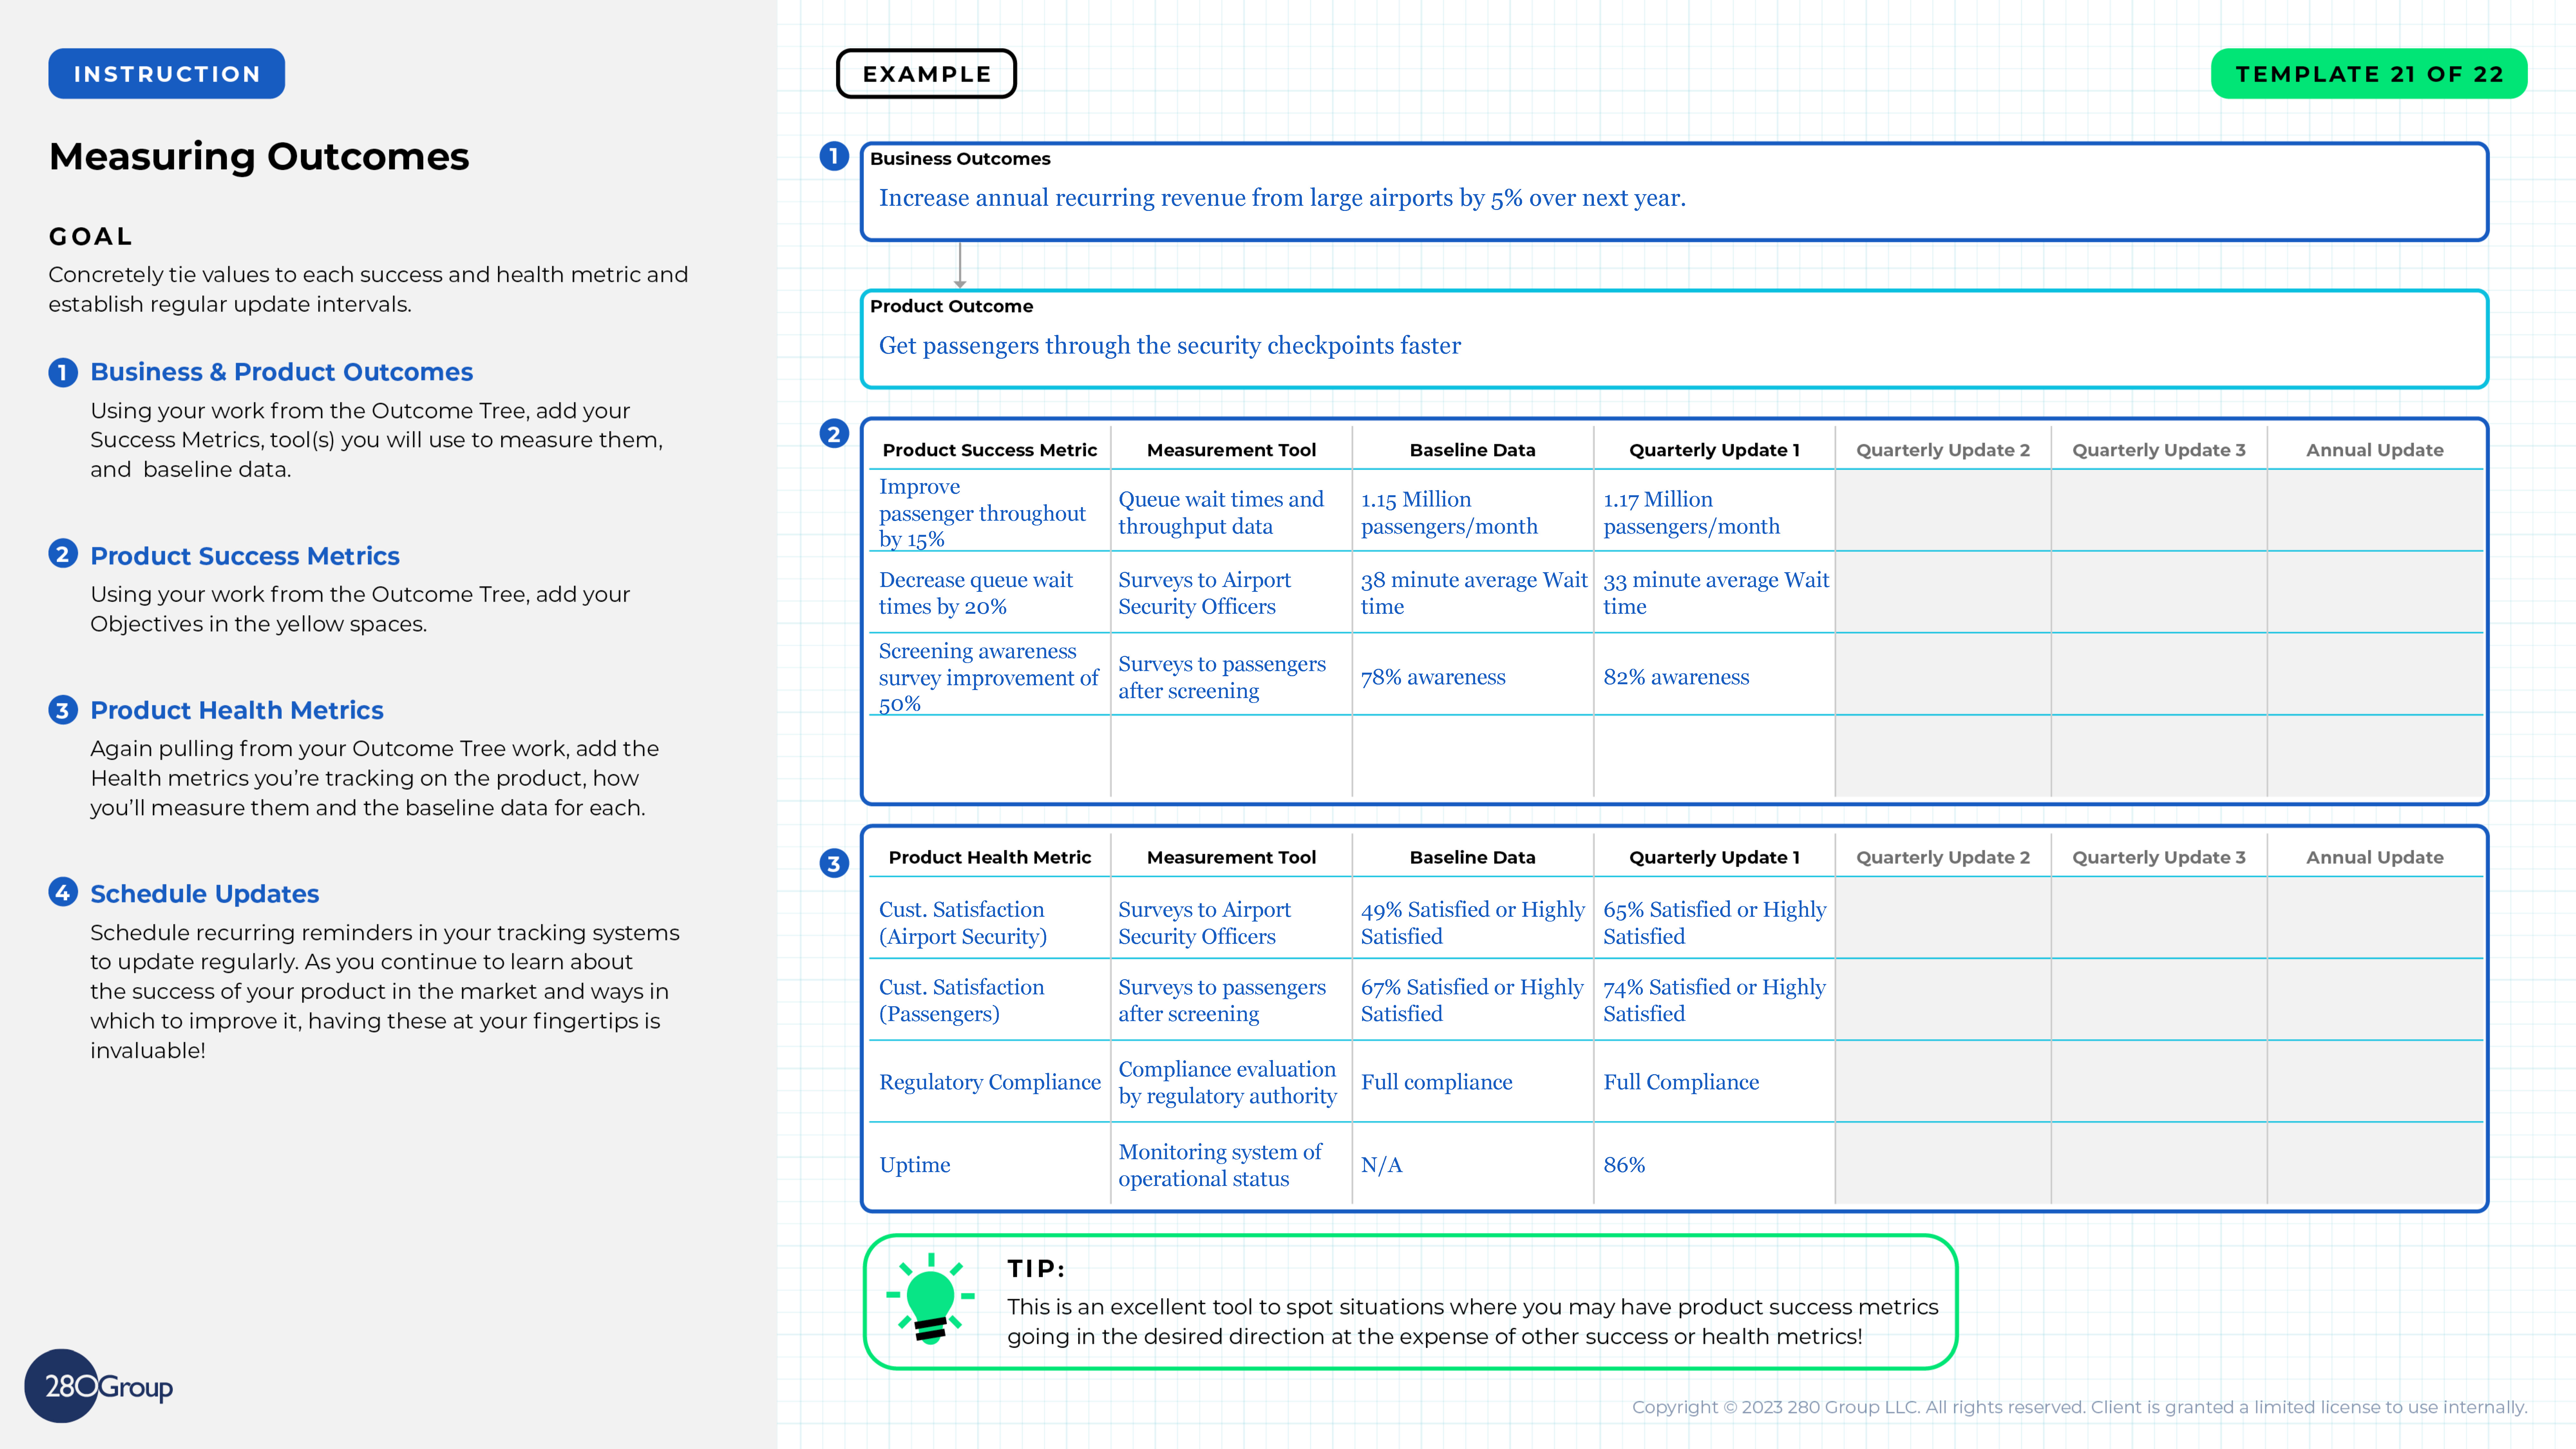Click Measurement Tool header in success metrics table
The image size is (2576, 1449).
click(x=1231, y=450)
